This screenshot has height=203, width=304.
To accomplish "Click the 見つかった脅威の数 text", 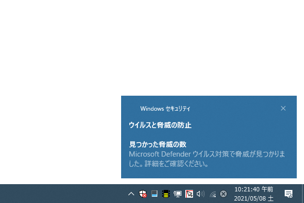I will point(158,145).
